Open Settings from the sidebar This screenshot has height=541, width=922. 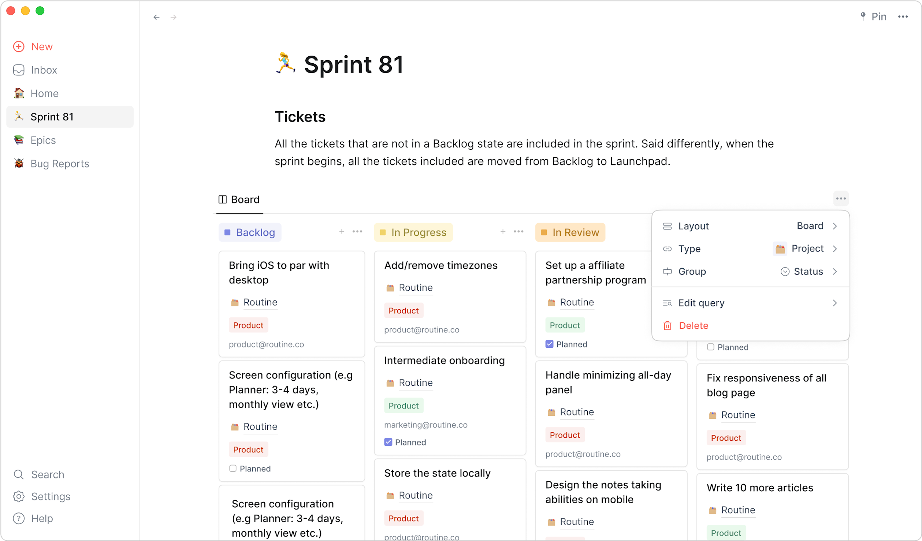click(x=50, y=496)
